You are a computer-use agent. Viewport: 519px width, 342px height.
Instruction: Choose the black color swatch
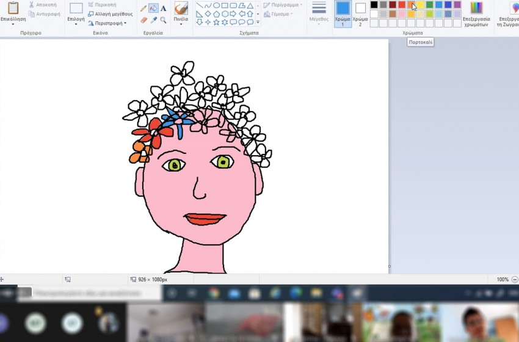pyautogui.click(x=374, y=5)
